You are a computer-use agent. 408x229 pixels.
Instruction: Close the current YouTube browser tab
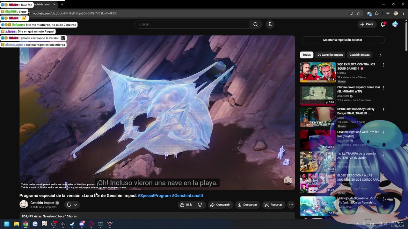click(x=54, y=4)
